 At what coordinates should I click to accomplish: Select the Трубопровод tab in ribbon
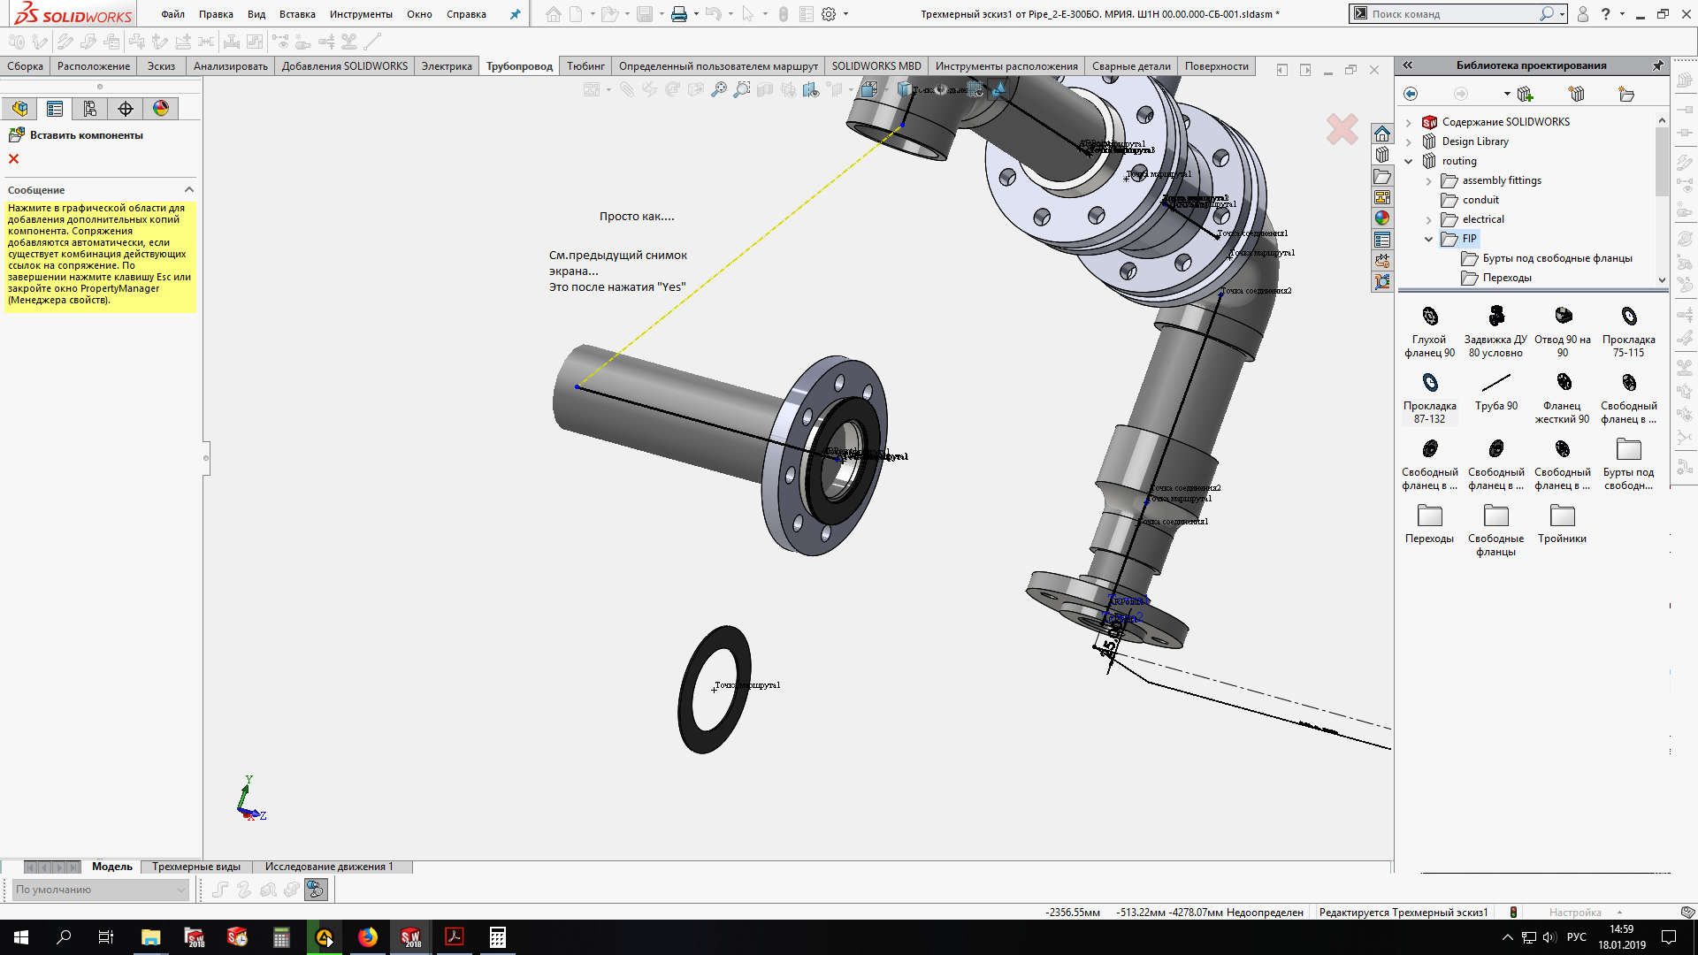click(x=519, y=65)
